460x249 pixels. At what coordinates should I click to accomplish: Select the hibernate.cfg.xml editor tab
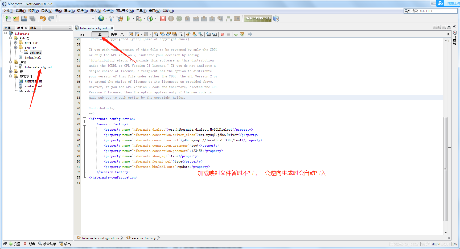(x=93, y=28)
